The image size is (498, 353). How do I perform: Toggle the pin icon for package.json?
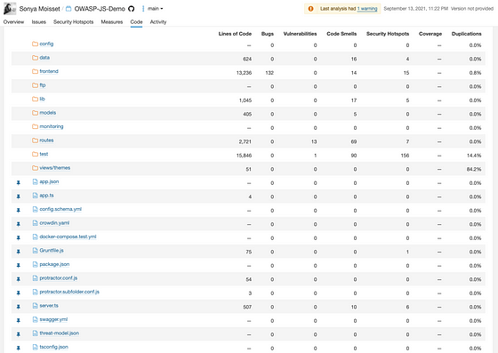pos(19,266)
